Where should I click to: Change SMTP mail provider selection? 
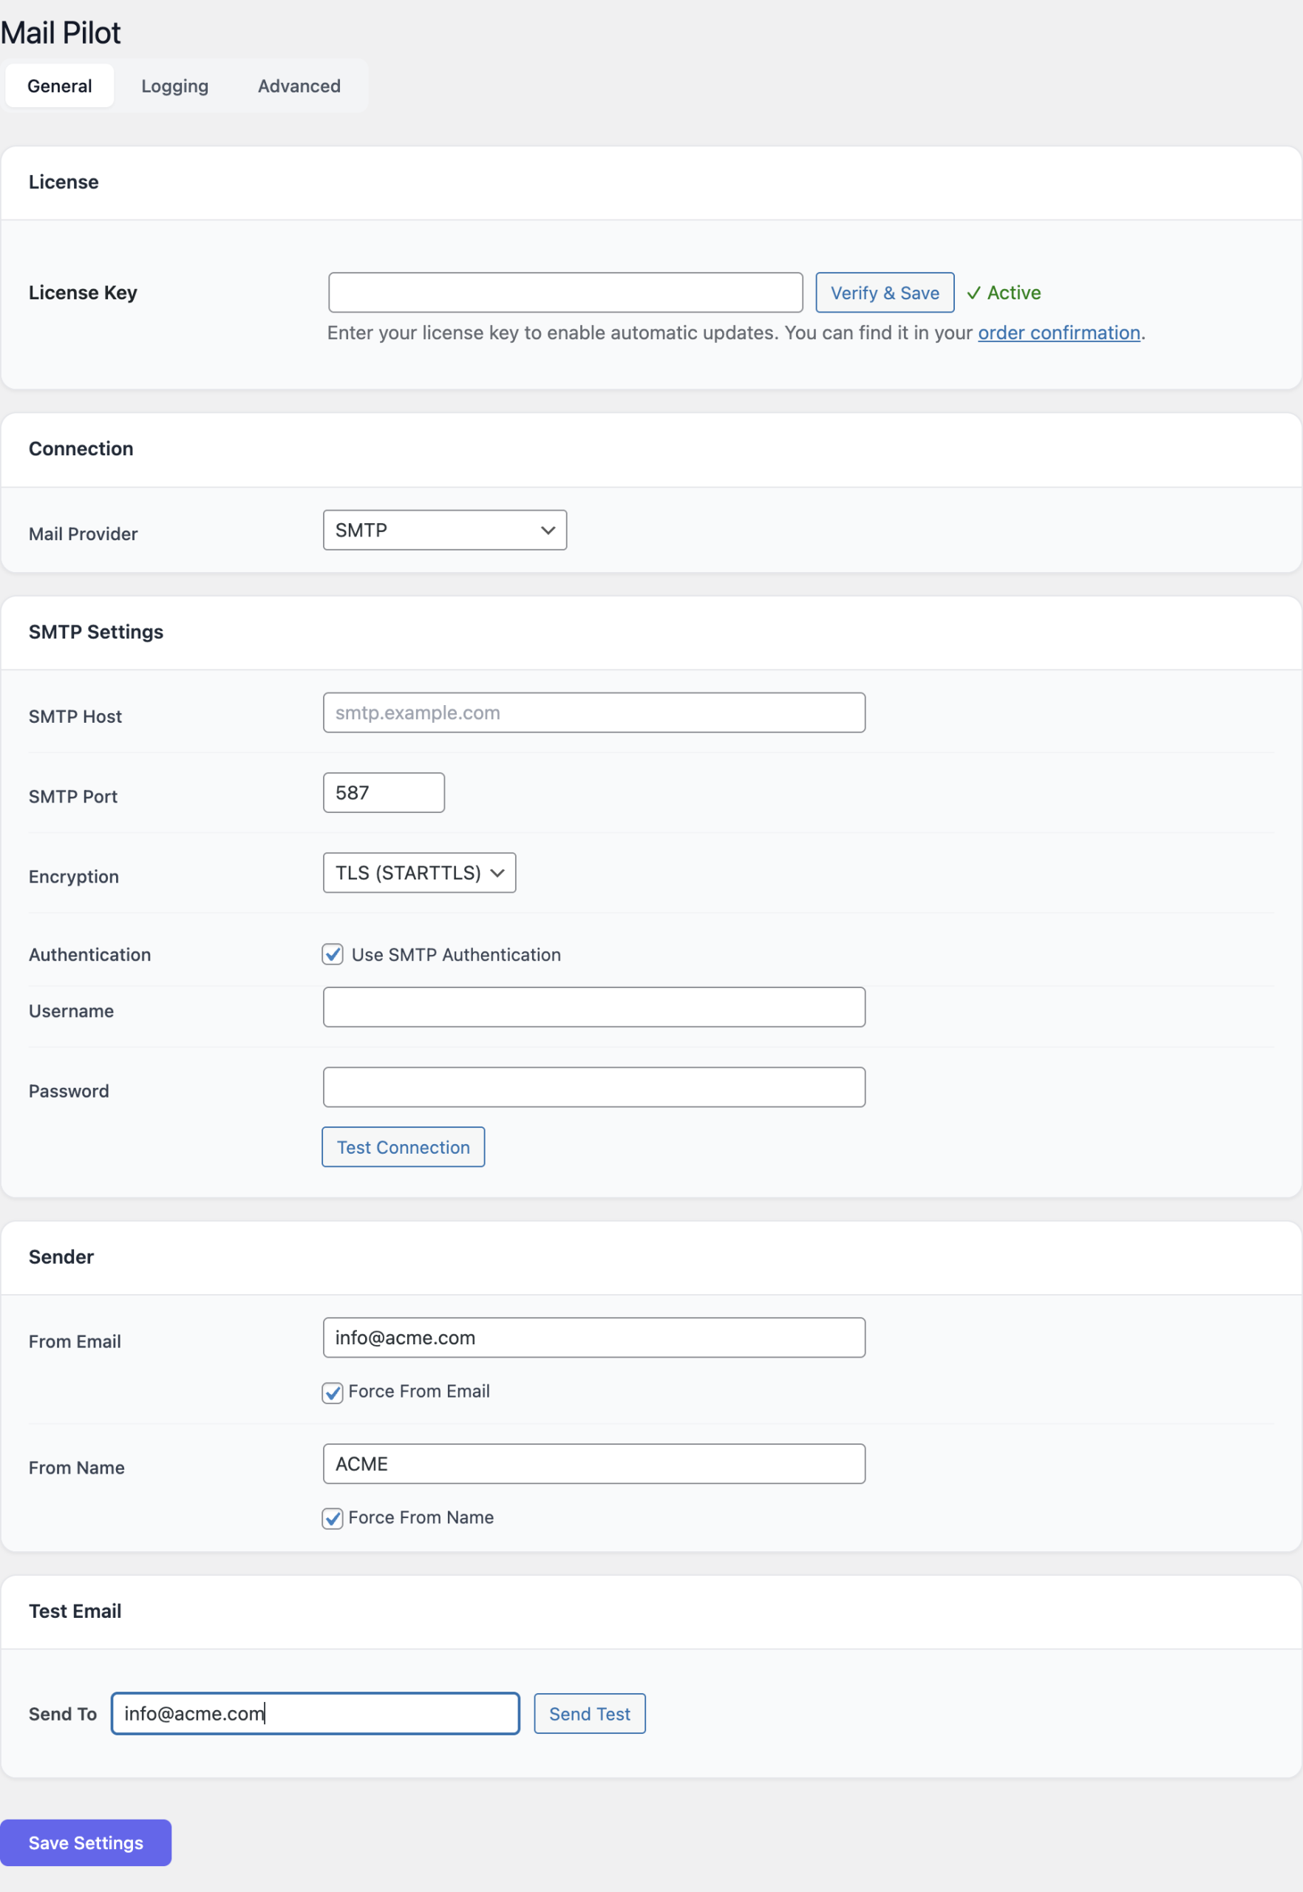tap(444, 530)
